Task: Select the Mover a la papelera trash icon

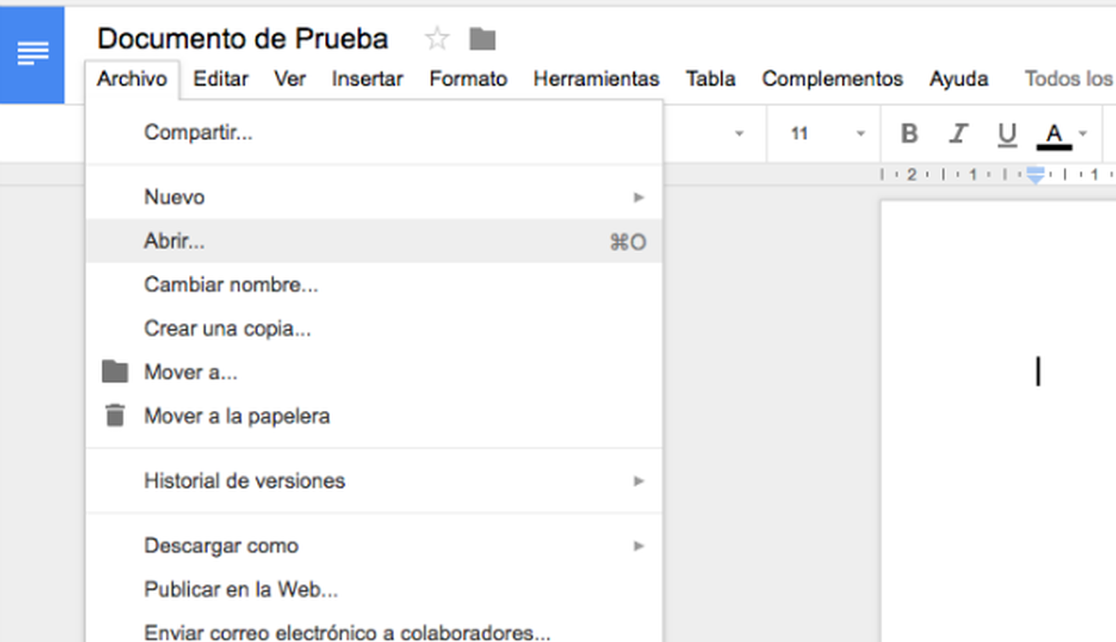Action: pos(115,415)
